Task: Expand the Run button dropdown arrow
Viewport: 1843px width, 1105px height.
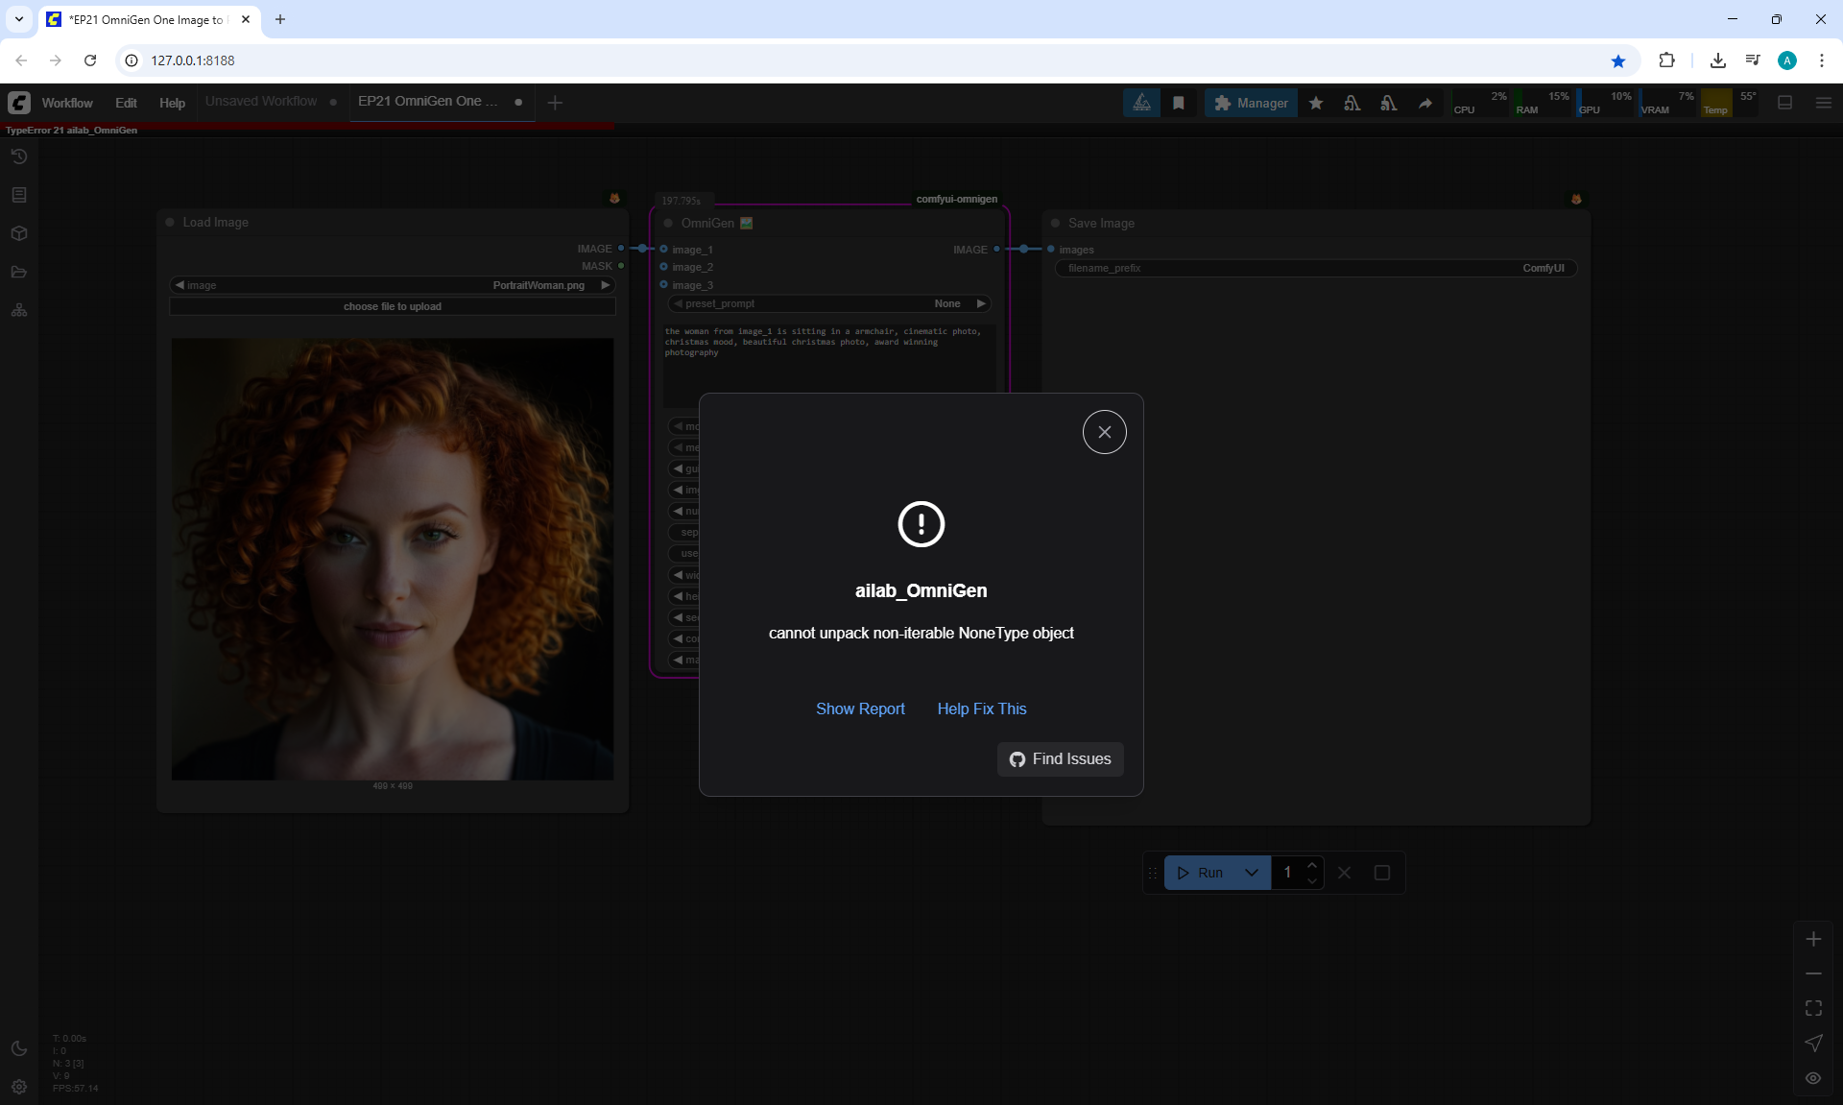Action: click(1251, 873)
